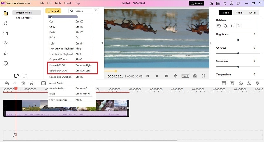Switch to the Audio properties tab

click(x=239, y=13)
